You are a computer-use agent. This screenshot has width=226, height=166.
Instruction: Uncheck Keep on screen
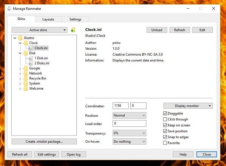point(165,125)
